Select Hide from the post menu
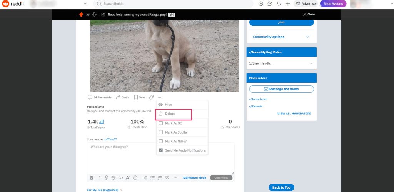 click(169, 105)
